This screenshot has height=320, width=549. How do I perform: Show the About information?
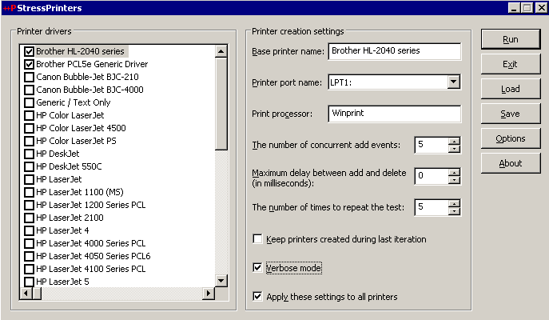tap(511, 163)
